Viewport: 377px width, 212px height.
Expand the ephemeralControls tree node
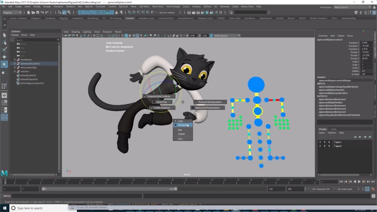[x=15, y=63]
